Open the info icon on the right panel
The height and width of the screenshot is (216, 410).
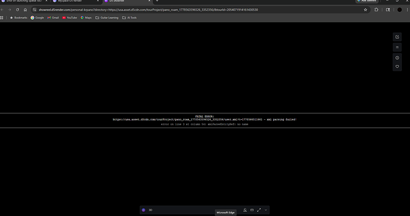point(397,58)
